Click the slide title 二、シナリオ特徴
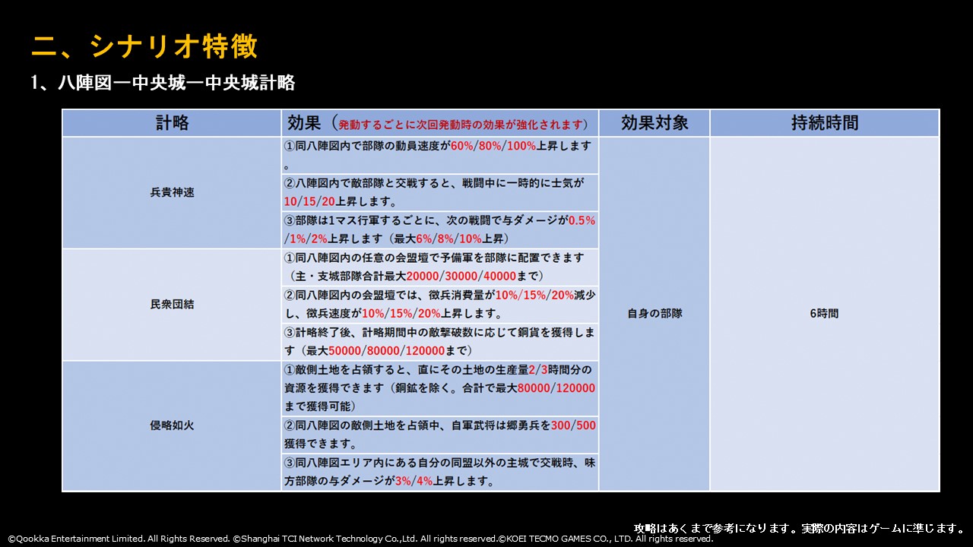 point(144,47)
